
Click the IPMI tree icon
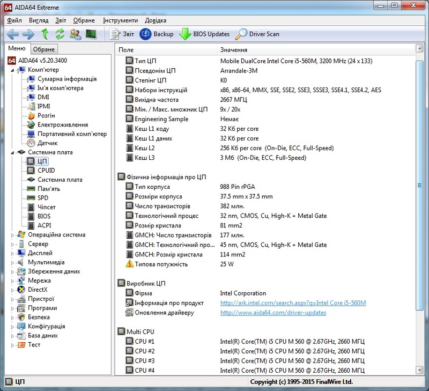click(x=31, y=106)
